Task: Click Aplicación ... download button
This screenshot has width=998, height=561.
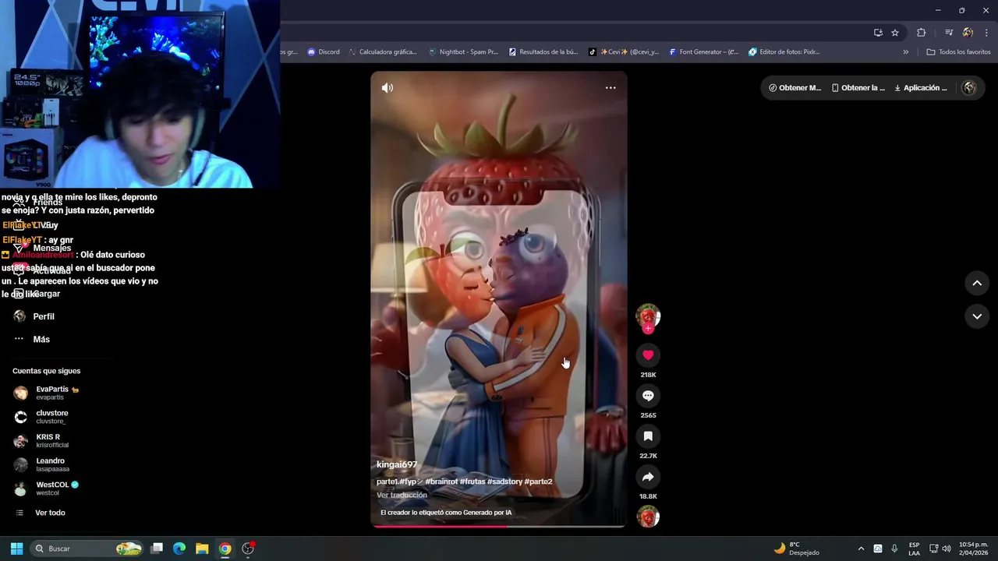Action: point(921,88)
